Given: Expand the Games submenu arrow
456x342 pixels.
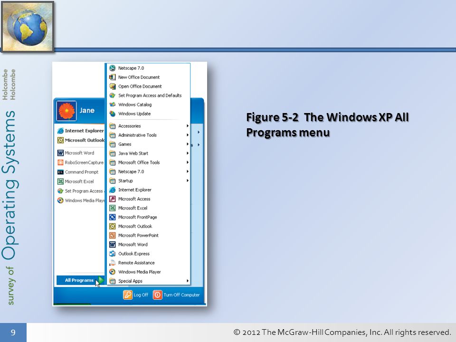Looking at the screenshot, I should click(188, 144).
